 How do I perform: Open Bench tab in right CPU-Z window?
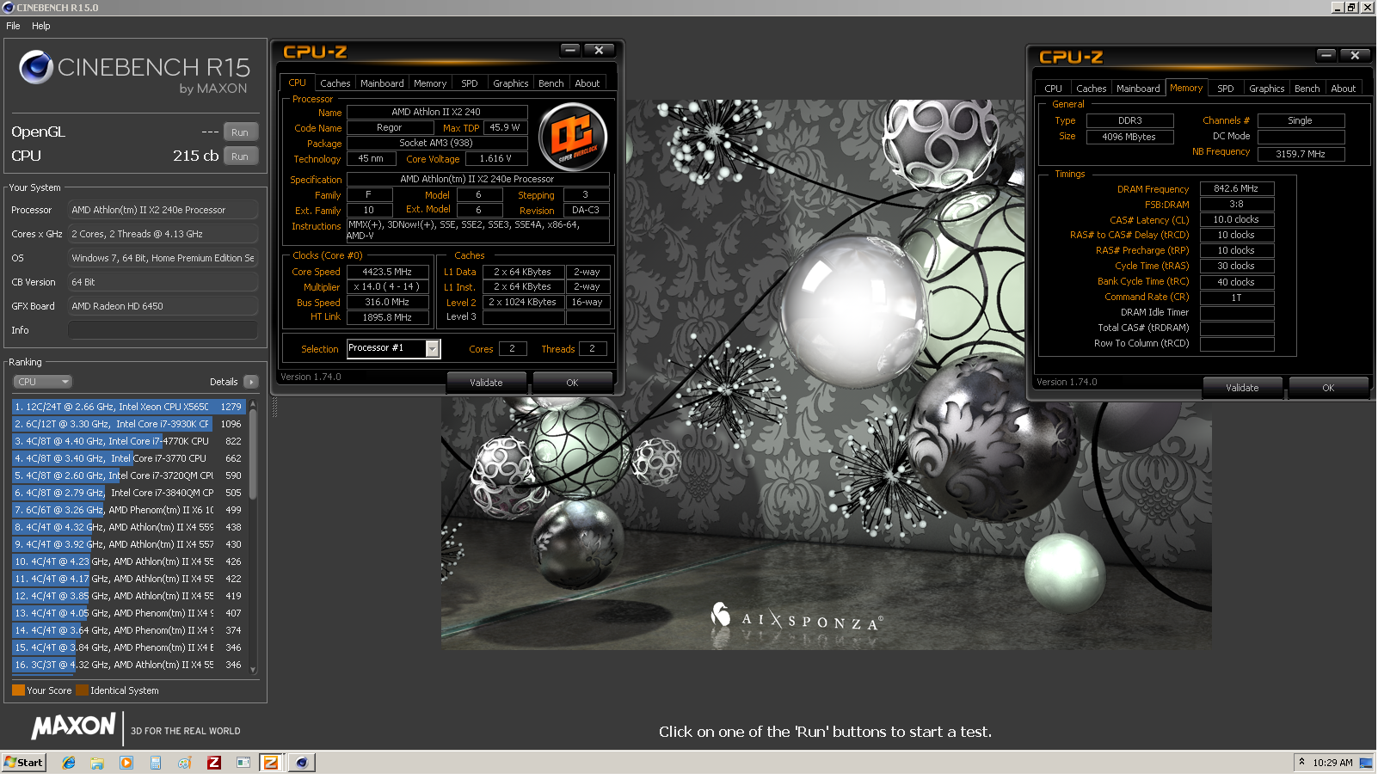tap(1307, 89)
